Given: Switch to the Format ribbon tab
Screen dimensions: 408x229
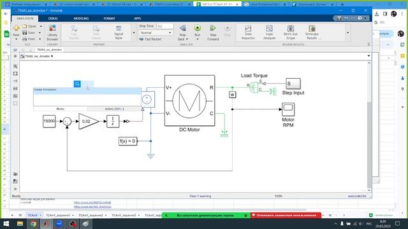Looking at the screenshot, I should pos(109,18).
